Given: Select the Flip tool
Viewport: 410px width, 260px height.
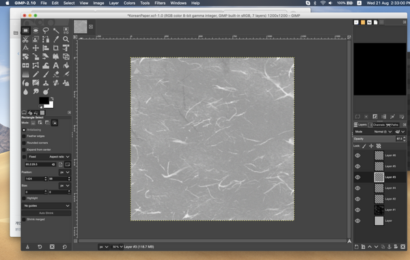Looking at the screenshot, I should (x=25, y=66).
